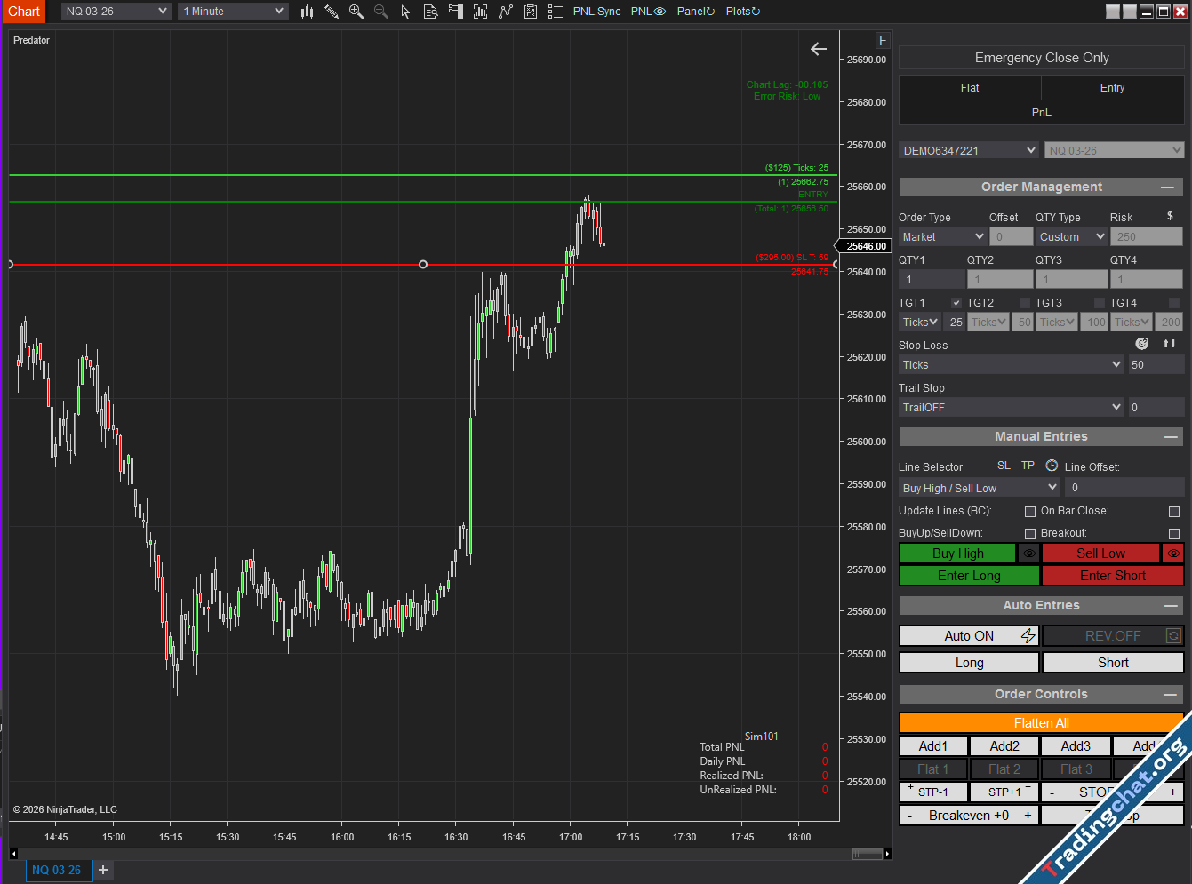The height and width of the screenshot is (884, 1192).
Task: Click the Stop Loss ticks value field
Action: 1155,365
